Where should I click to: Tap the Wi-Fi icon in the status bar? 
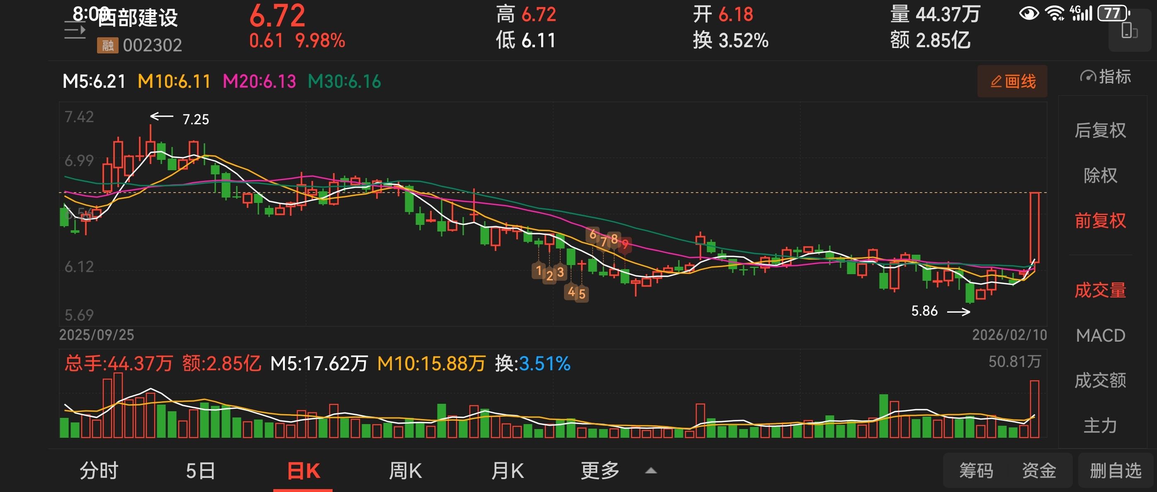tap(1055, 13)
